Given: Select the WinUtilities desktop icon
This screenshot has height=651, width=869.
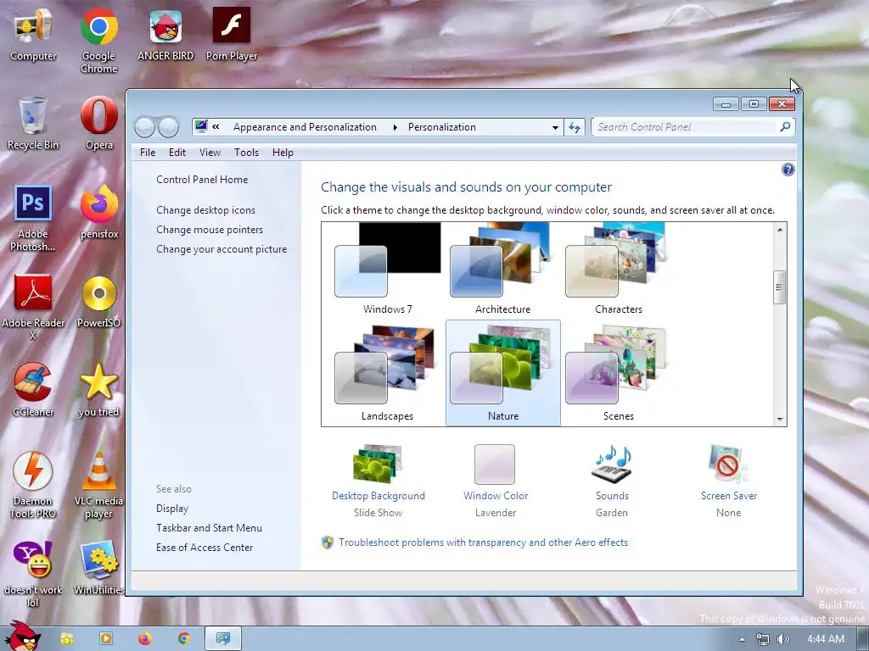Looking at the screenshot, I should (99, 569).
